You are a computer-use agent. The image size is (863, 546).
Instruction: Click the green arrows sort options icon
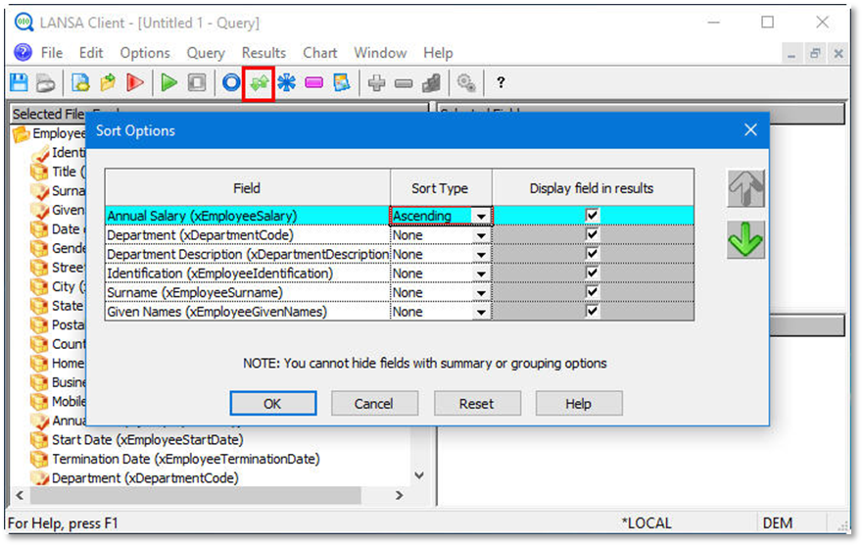pos(259,83)
